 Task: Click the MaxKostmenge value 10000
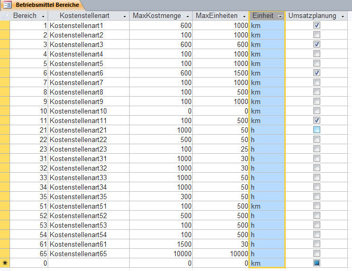[x=161, y=254]
